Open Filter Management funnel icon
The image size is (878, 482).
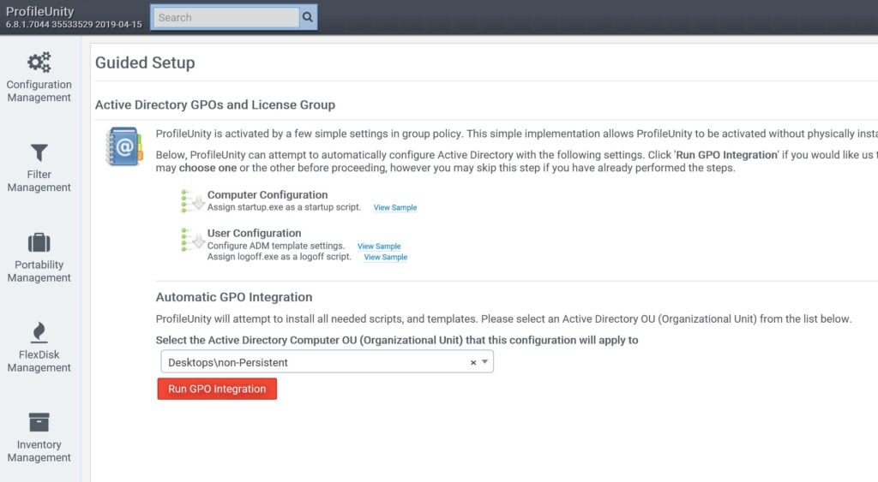39,152
